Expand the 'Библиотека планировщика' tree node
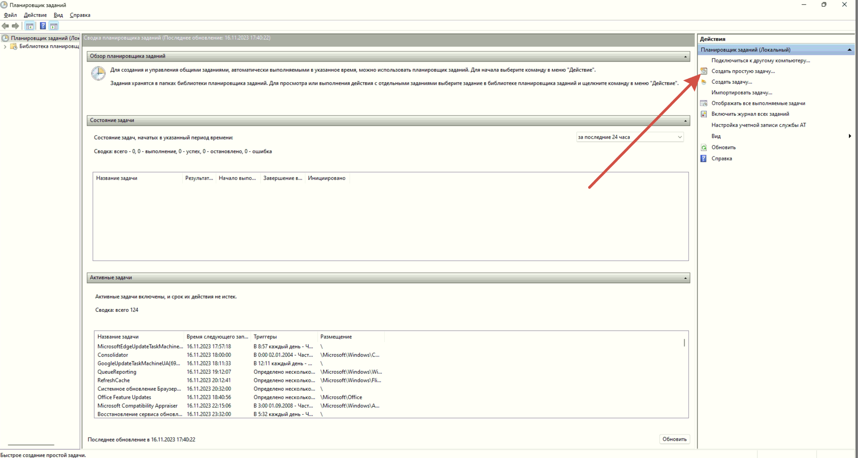The width and height of the screenshot is (858, 458). (x=5, y=46)
